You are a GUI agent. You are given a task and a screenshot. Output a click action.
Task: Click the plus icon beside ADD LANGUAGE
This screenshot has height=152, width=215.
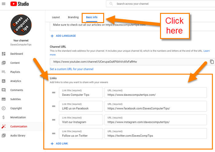[52, 36]
